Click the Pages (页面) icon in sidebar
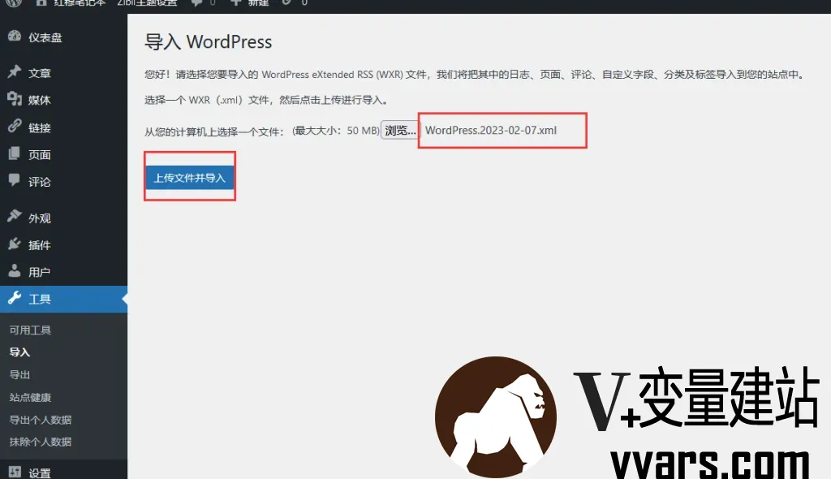The height and width of the screenshot is (479, 831). (14, 154)
